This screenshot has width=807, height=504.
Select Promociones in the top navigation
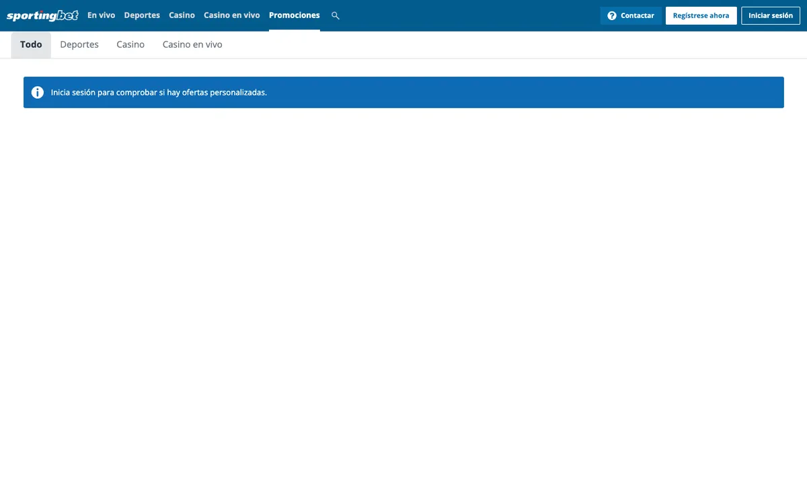point(295,15)
